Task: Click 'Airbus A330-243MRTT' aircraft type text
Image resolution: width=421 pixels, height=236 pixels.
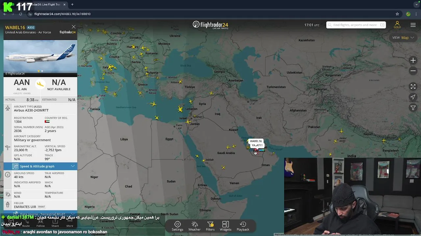Action: pyautogui.click(x=31, y=110)
